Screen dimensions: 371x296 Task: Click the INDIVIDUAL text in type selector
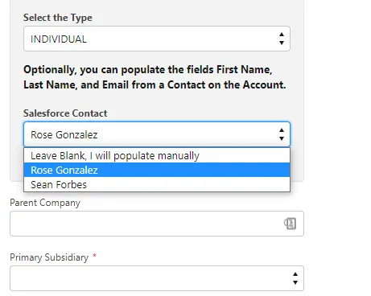click(59, 39)
